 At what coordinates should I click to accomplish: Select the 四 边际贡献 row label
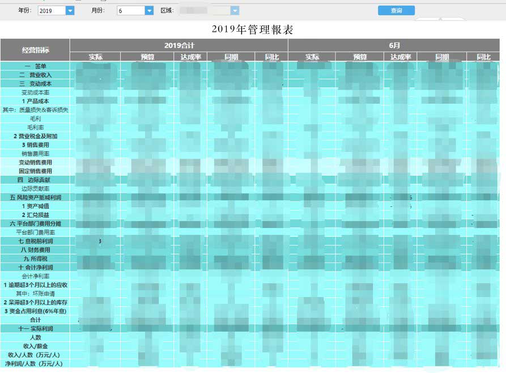(x=35, y=180)
